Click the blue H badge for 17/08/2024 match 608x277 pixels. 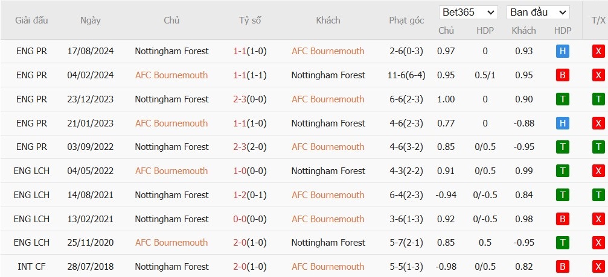(563, 51)
